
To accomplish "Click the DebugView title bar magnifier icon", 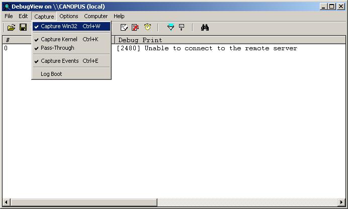I will pos(7,7).
